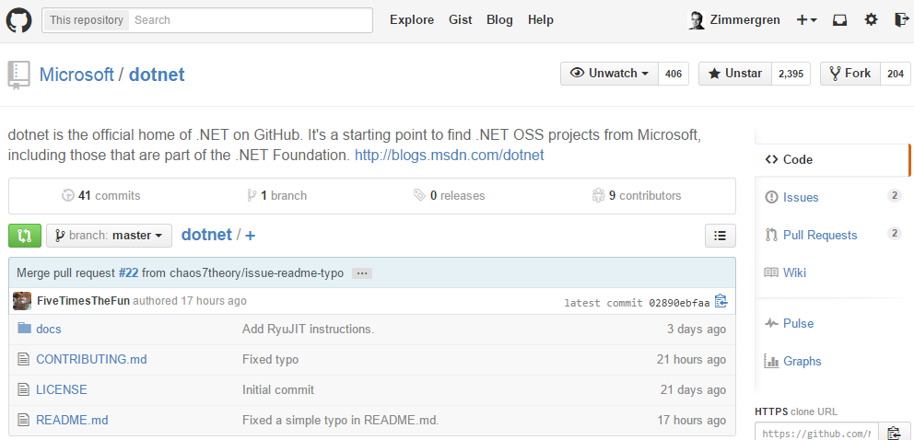Image resolution: width=914 pixels, height=440 pixels.
Task: Open the Unwatch dropdown
Action: [610, 74]
